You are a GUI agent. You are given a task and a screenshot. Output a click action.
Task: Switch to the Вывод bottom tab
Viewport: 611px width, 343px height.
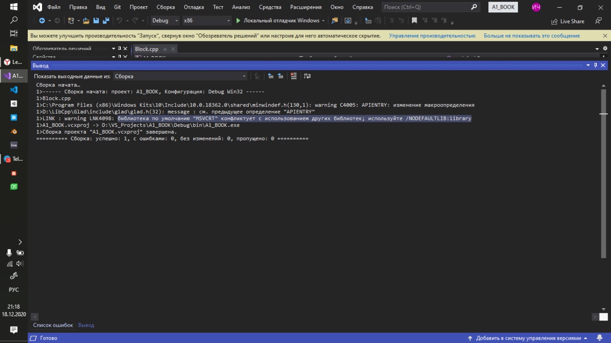pyautogui.click(x=86, y=325)
